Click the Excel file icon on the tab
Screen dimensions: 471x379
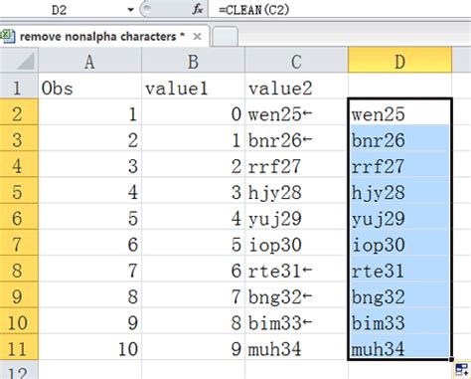tap(7, 36)
